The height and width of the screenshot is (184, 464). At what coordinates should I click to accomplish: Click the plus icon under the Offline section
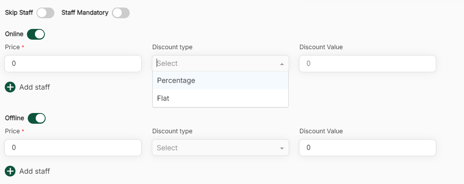tap(10, 171)
